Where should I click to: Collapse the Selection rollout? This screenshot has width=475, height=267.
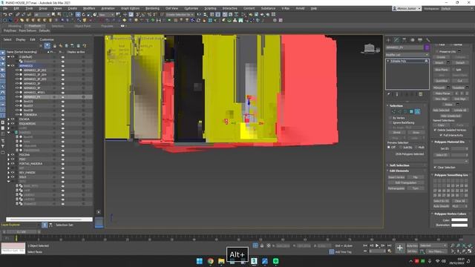click(396, 105)
